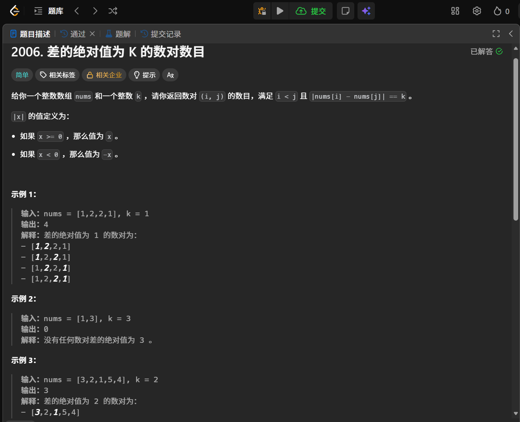This screenshot has width=520, height=422.
Task: Click the inline code (i, j)
Action: click(212, 97)
